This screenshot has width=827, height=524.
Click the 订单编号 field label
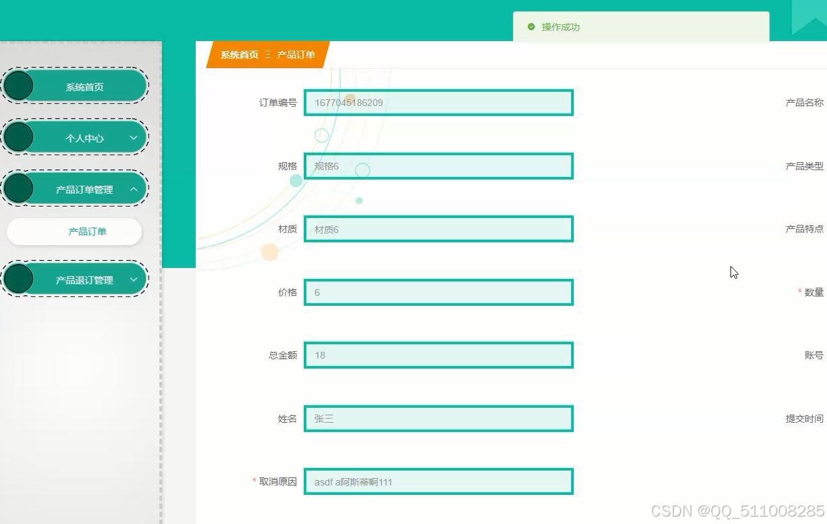tap(278, 103)
